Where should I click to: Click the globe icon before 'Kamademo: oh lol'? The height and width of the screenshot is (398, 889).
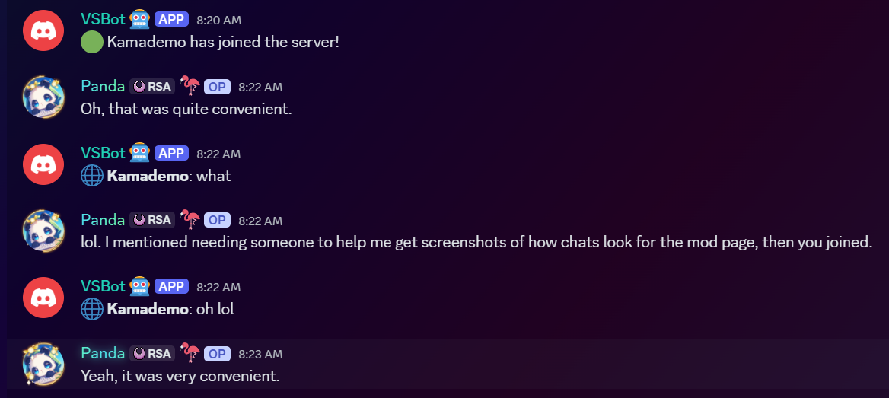[x=92, y=309]
